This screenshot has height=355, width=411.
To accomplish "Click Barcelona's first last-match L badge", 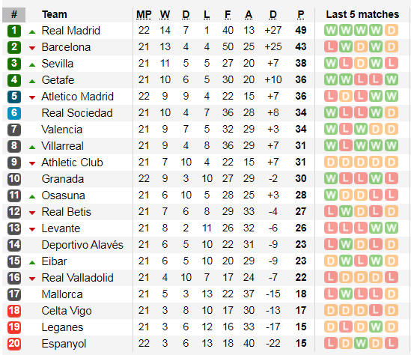I will 331,46.
